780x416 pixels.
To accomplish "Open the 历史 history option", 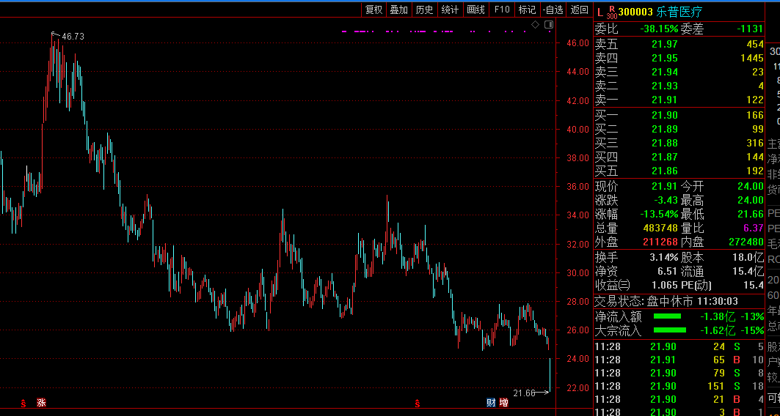I will pyautogui.click(x=424, y=10).
